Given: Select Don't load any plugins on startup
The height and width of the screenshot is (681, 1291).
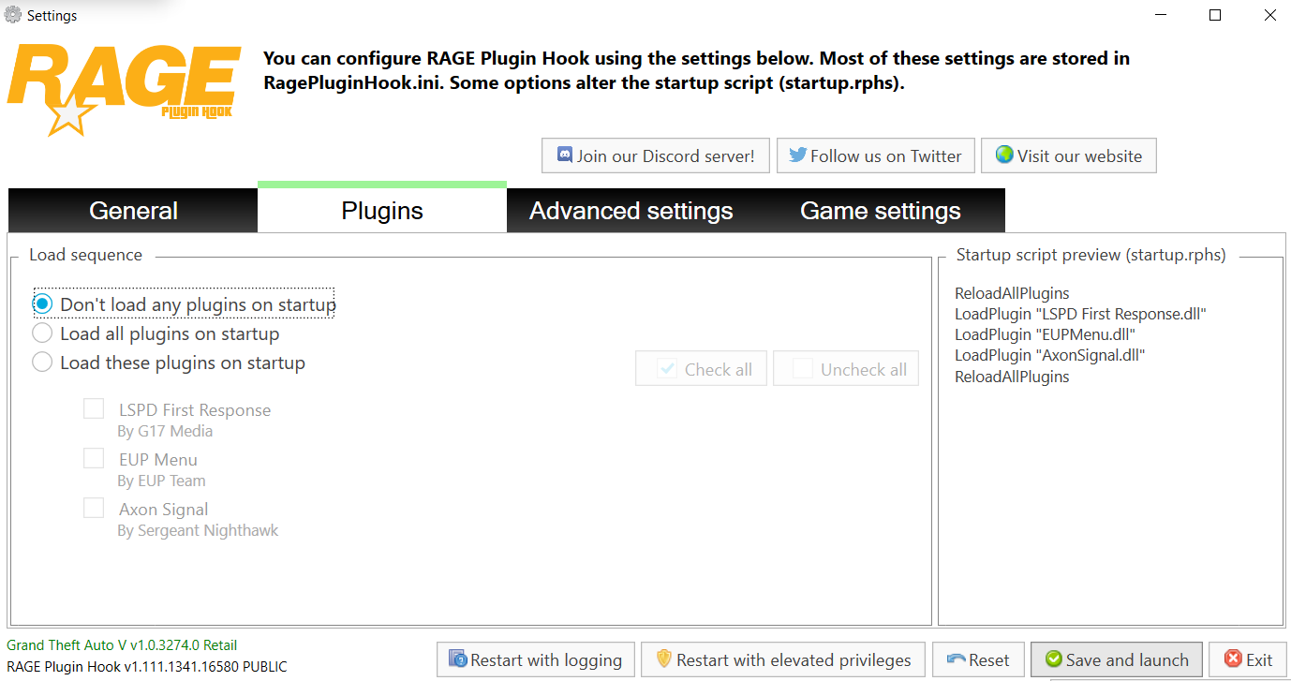Looking at the screenshot, I should point(42,304).
